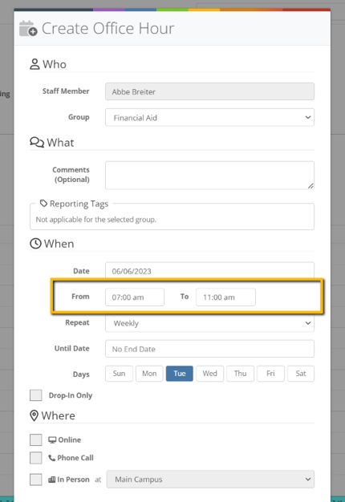The image size is (345, 502).
Task: Check the In Person checkbox
Action: click(36, 480)
